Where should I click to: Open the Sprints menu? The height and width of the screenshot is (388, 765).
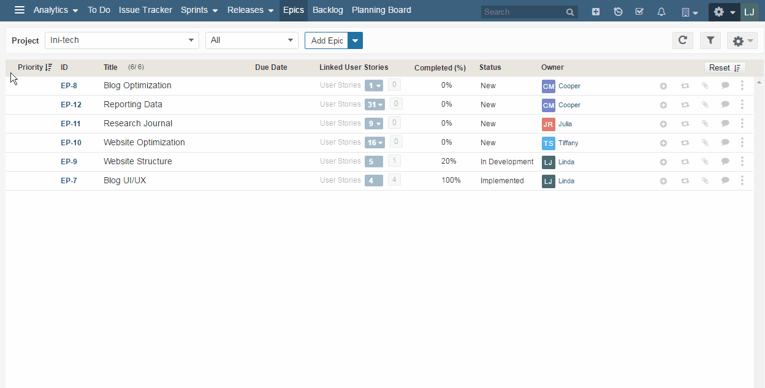[x=199, y=10]
